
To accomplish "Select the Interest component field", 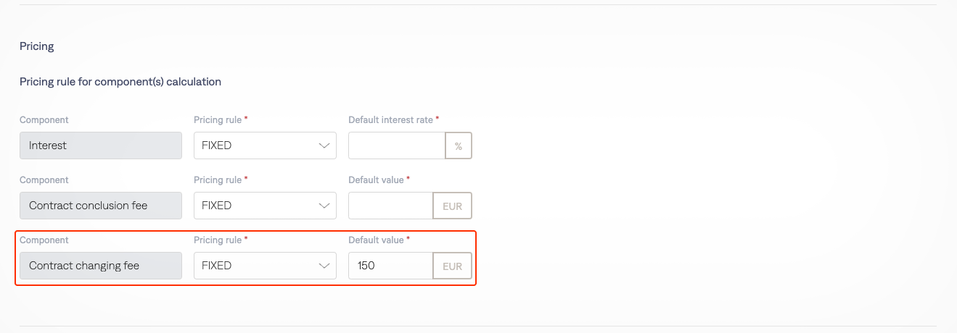I will [101, 146].
